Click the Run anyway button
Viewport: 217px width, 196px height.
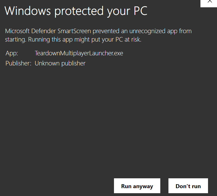137,186
